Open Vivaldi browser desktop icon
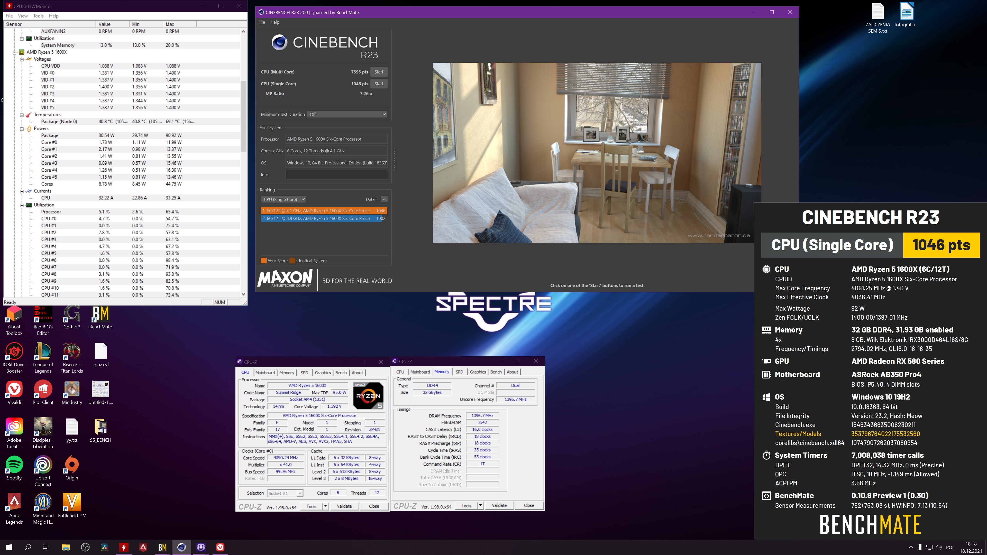Screen dimensions: 987x555 (14, 393)
